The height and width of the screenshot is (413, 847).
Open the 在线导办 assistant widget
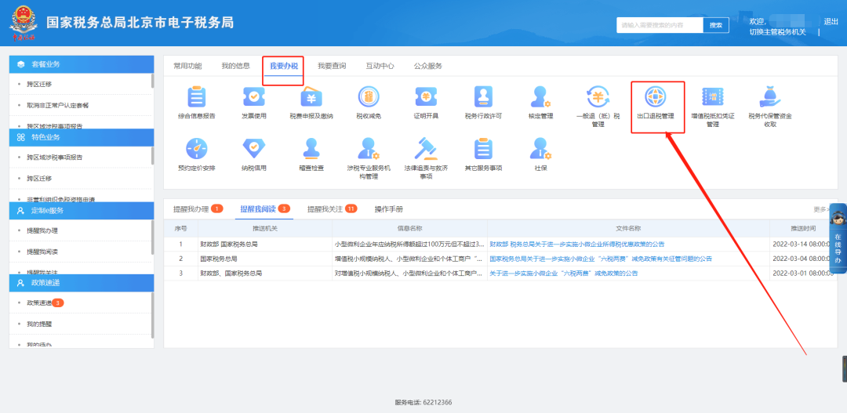(838, 237)
